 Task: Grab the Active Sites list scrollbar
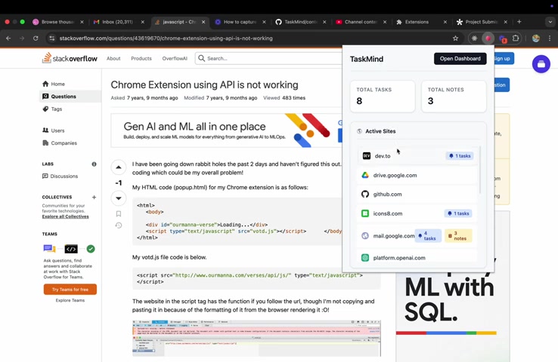(480, 170)
